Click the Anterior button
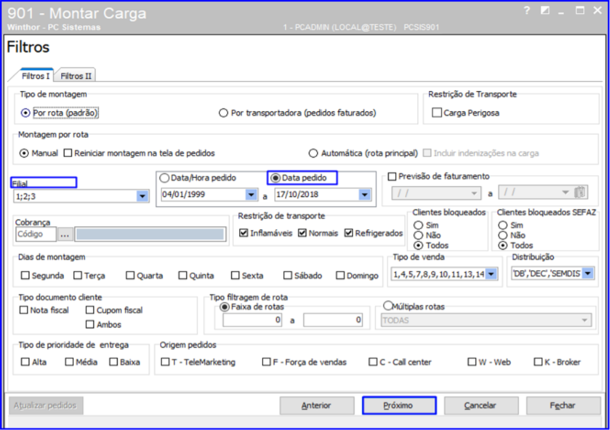Screen dimensions: 610x430 coord(317,406)
